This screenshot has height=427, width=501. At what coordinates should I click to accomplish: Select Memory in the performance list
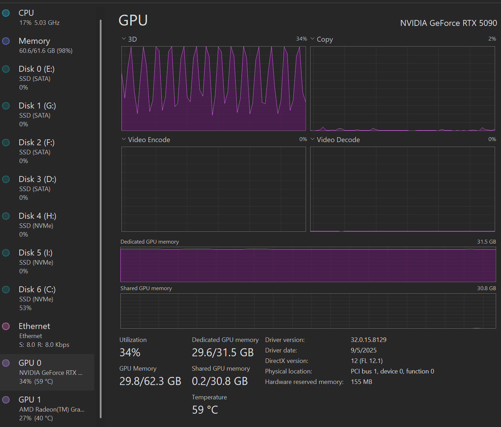47,45
